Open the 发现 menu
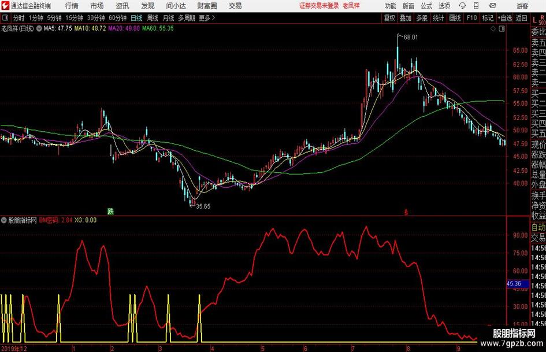Screen dimensions: 546x352 (x=148, y=6)
